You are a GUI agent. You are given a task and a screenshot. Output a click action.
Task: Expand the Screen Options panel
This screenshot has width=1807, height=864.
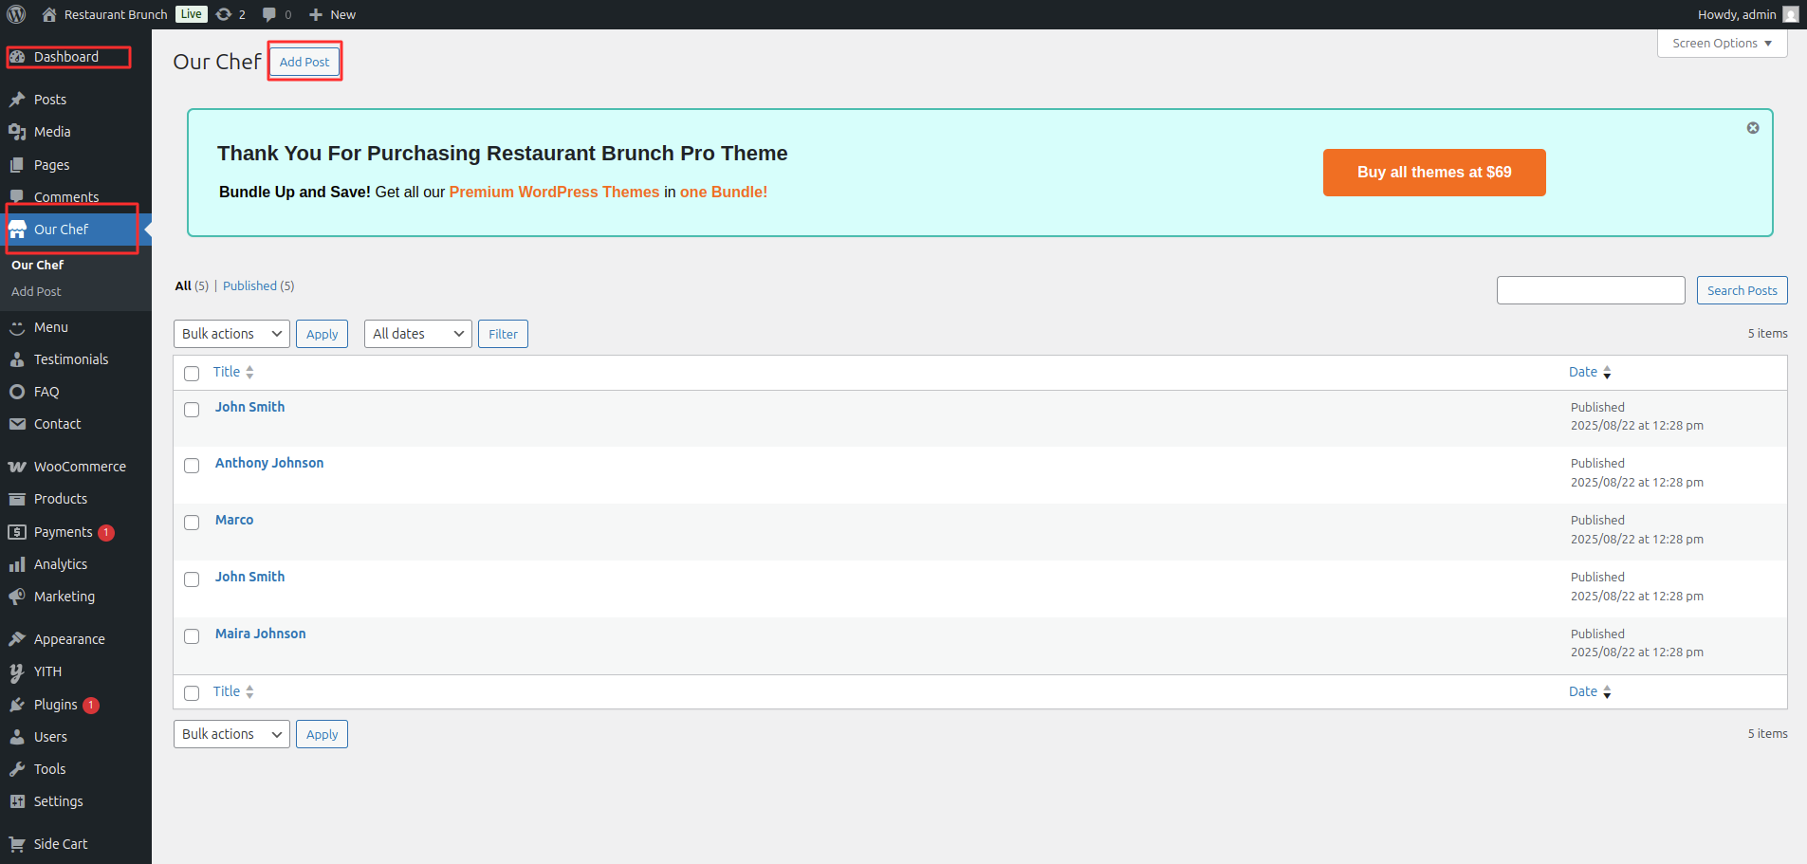tap(1722, 44)
